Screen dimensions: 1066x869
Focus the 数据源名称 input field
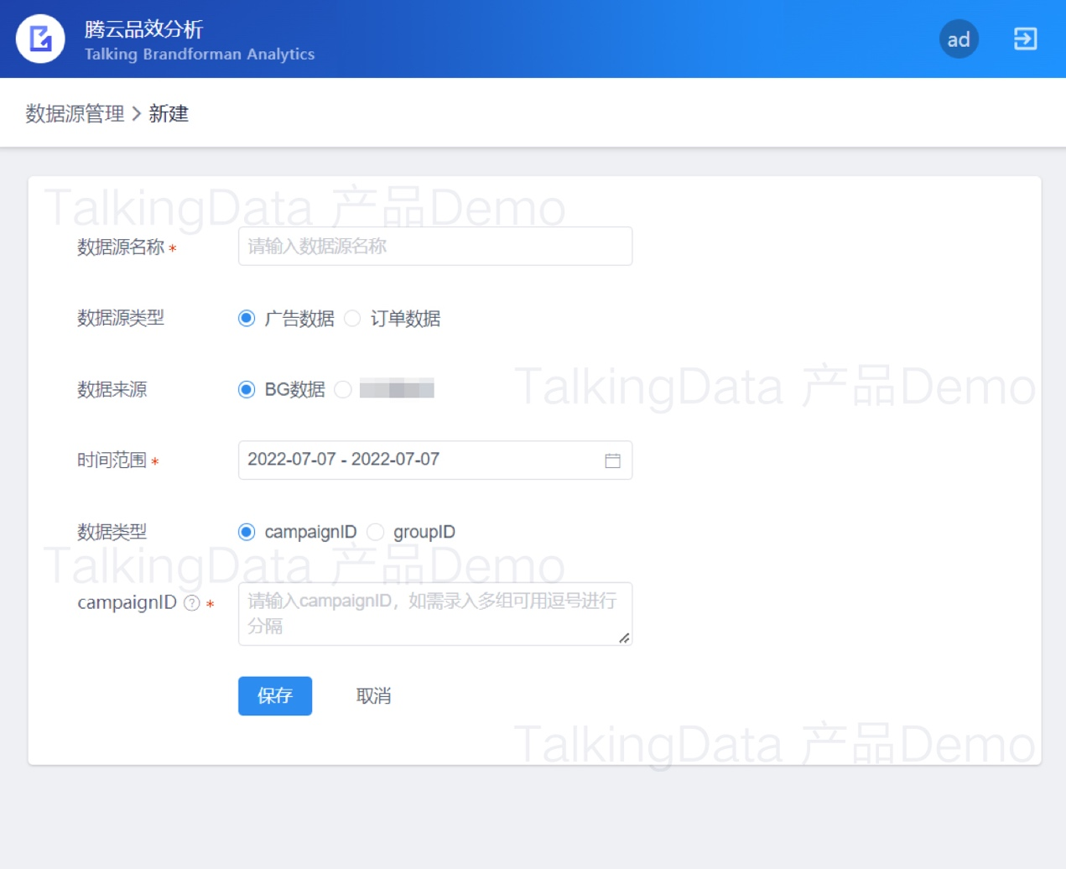(x=435, y=247)
